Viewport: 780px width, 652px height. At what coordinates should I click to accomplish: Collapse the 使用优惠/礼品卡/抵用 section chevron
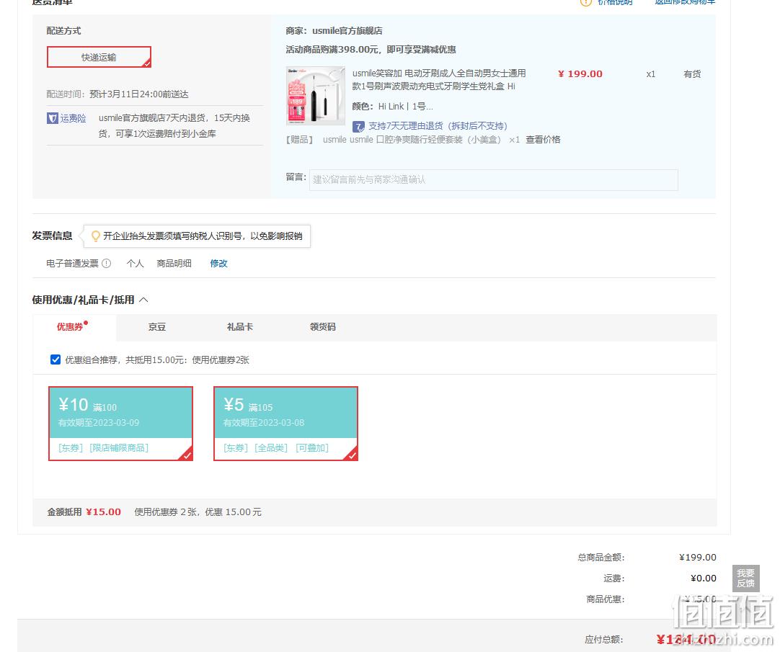[x=143, y=300]
